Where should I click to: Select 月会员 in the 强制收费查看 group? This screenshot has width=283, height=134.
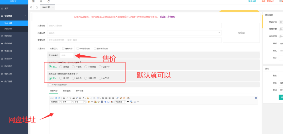coord(61,67)
